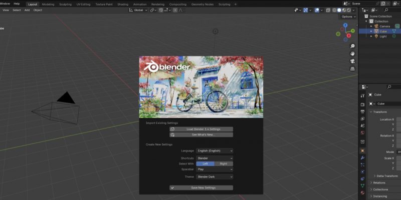Open the Modifiers wrench tab icon
This screenshot has width=401, height=200.
[x=362, y=157]
